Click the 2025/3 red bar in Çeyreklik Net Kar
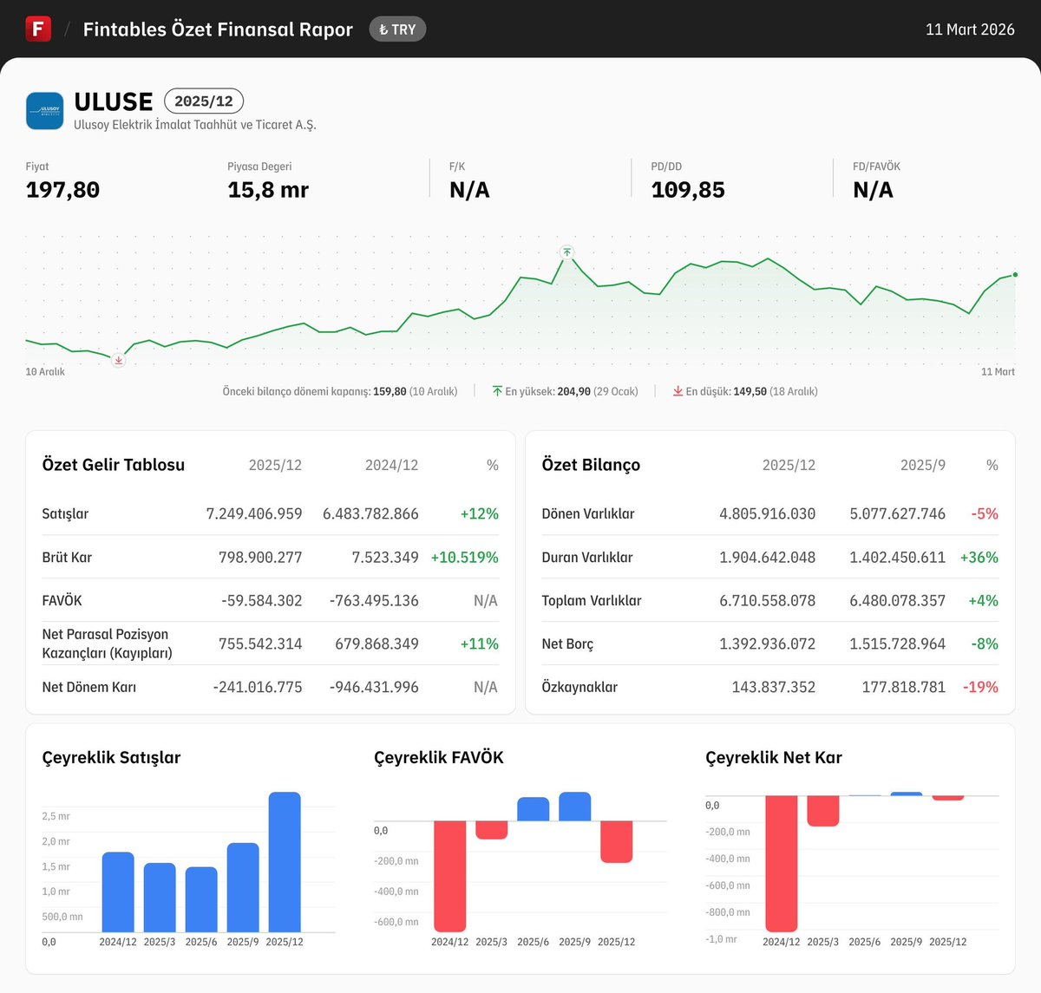This screenshot has height=993, width=1041. [x=822, y=811]
